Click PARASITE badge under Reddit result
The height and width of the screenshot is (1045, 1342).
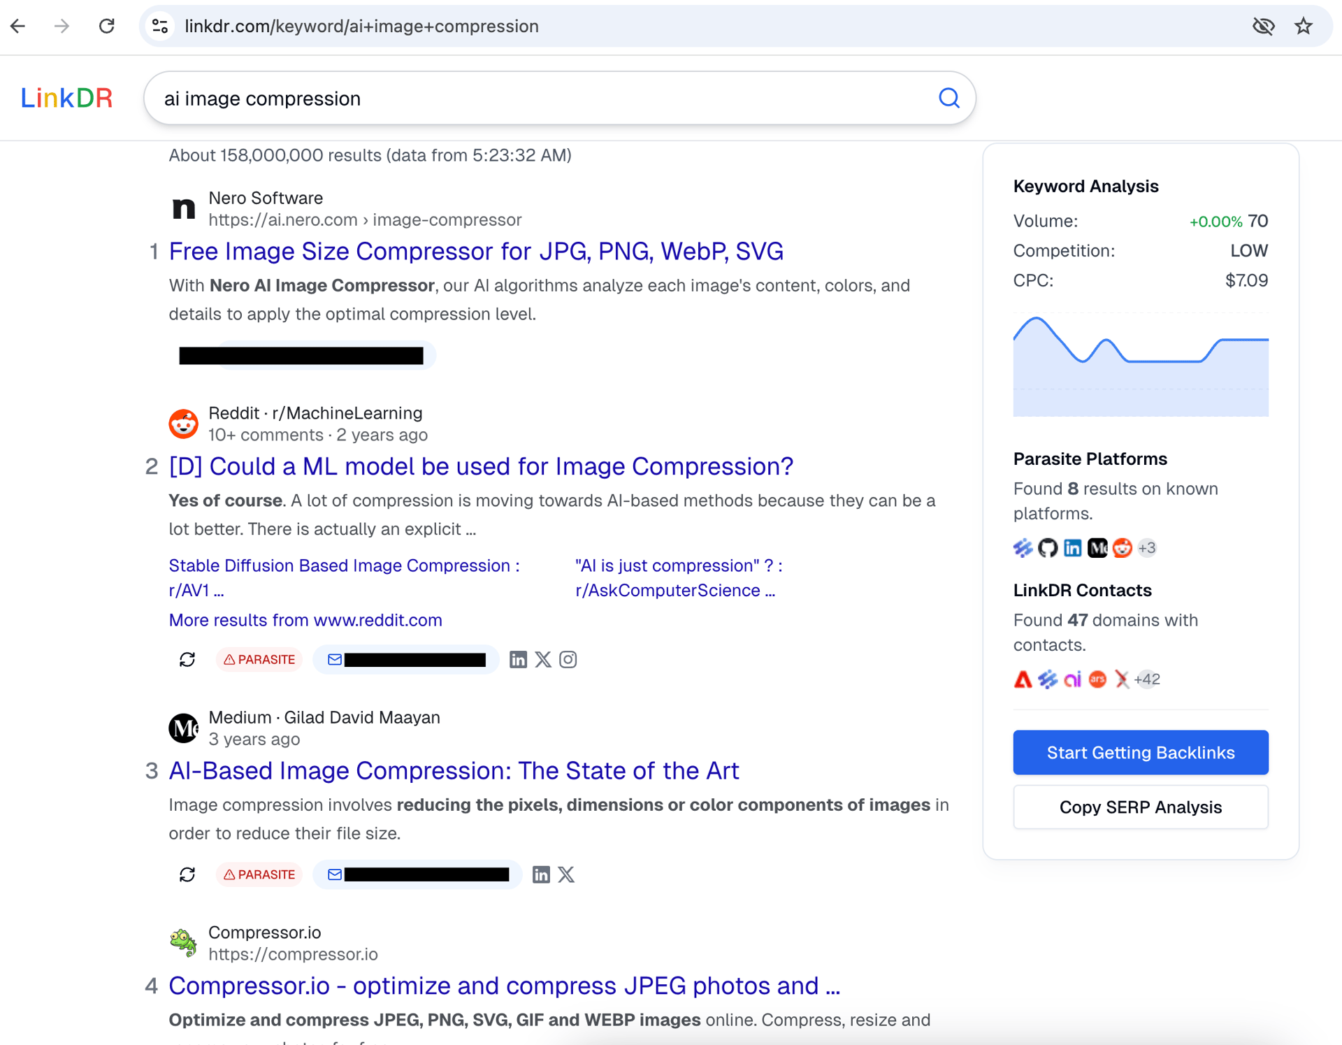click(259, 660)
